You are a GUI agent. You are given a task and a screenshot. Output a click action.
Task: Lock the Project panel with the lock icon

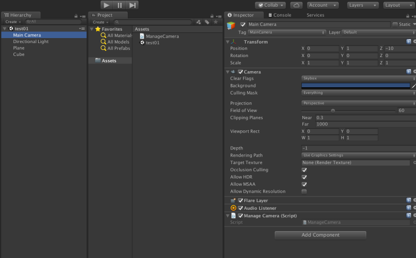click(212, 16)
